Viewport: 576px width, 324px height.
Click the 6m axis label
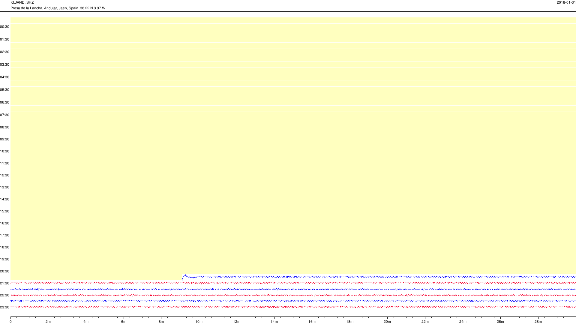click(124, 322)
